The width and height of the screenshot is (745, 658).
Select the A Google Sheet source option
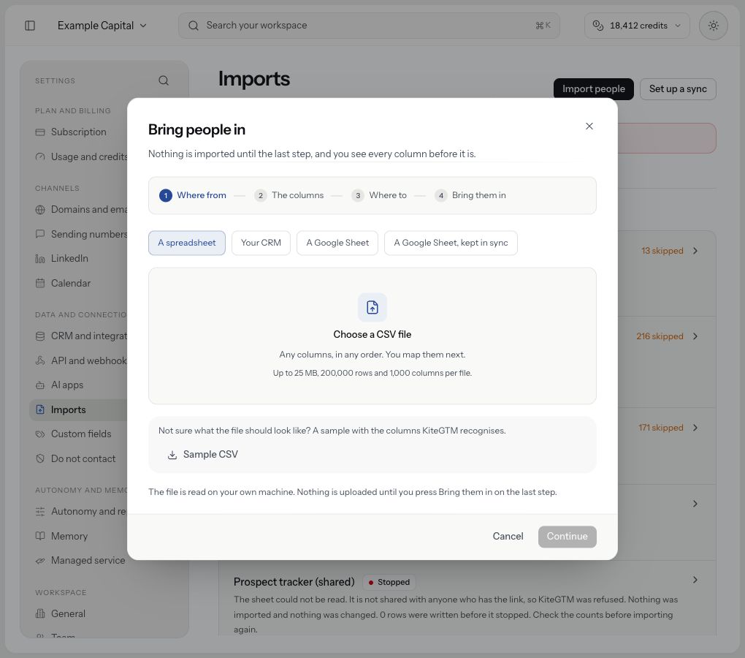coord(337,243)
